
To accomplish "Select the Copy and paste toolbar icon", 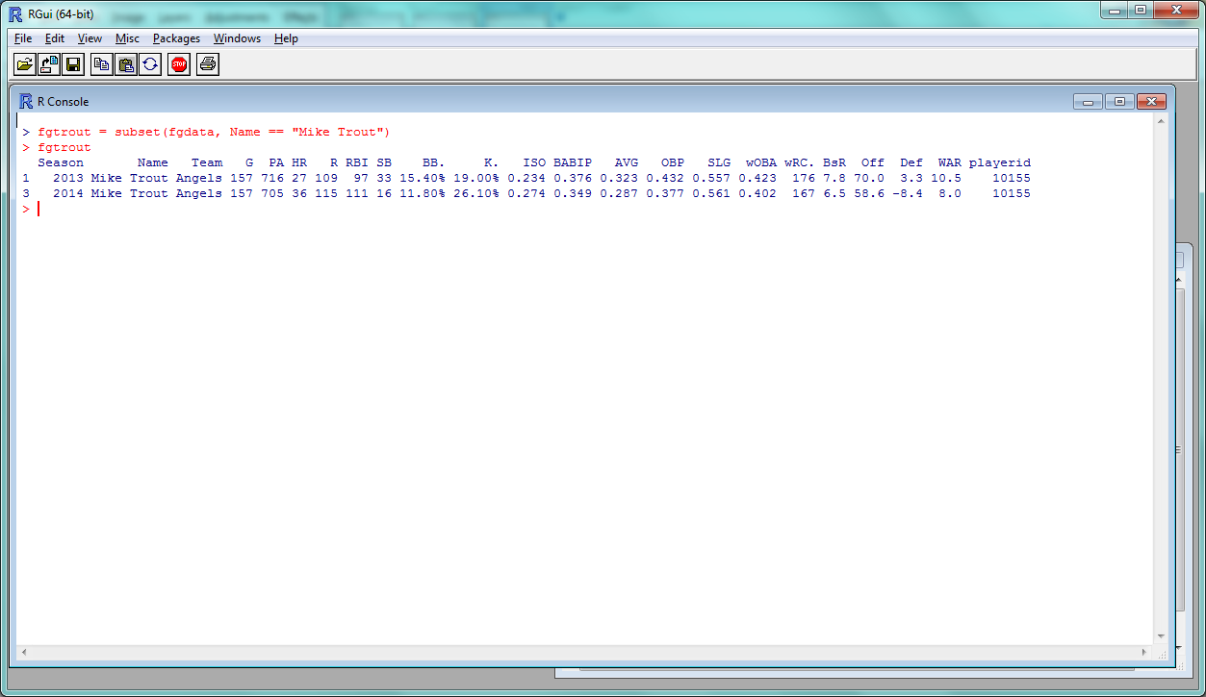I will click(150, 64).
